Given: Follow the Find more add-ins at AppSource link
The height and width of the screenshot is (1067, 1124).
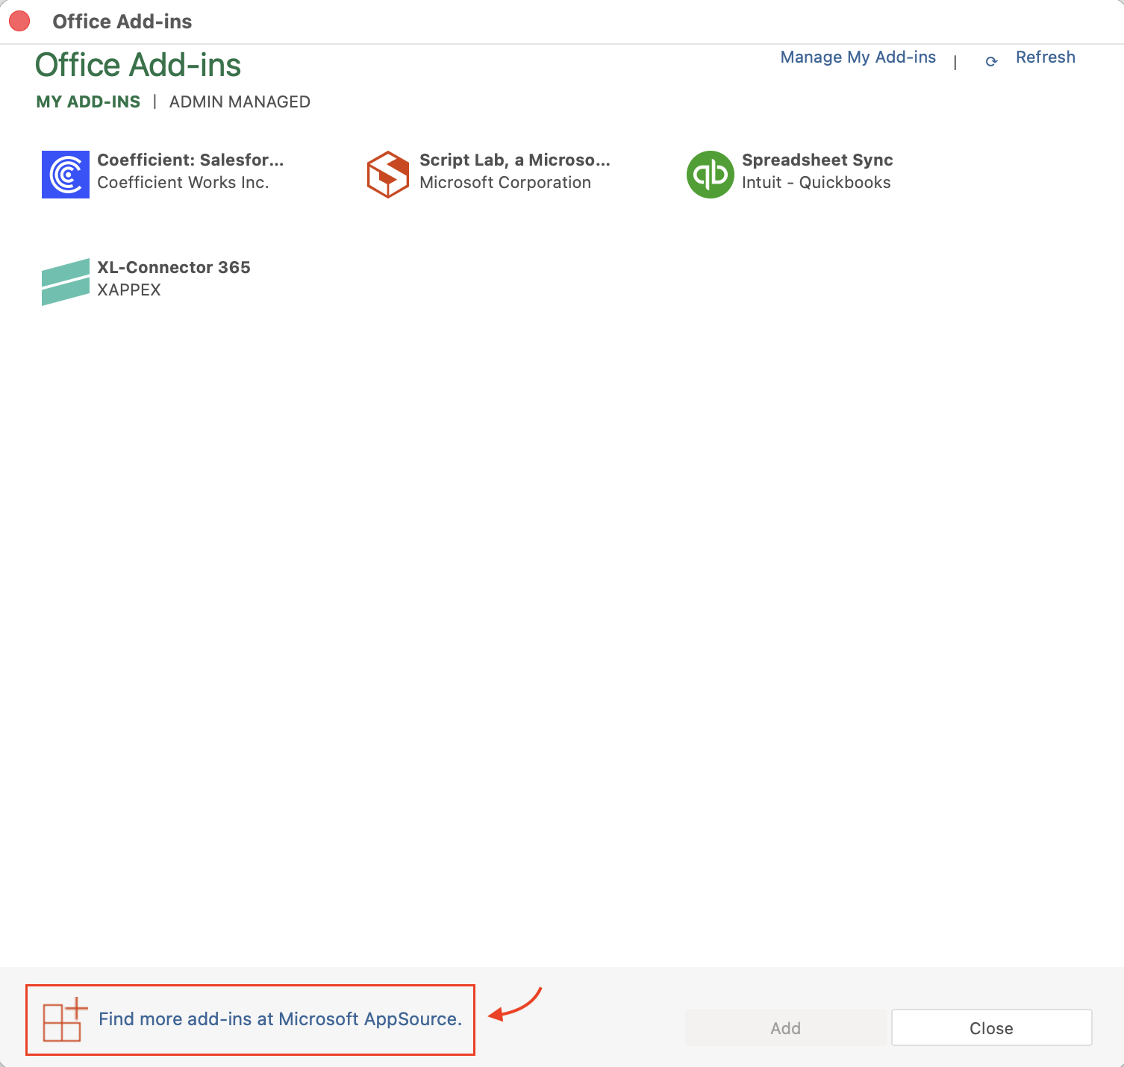Looking at the screenshot, I should coord(280,1019).
